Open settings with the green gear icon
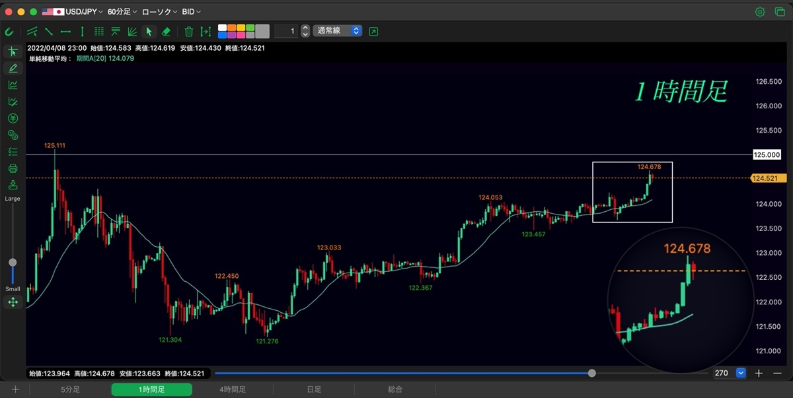Viewport: 793px width, 398px height. [761, 12]
